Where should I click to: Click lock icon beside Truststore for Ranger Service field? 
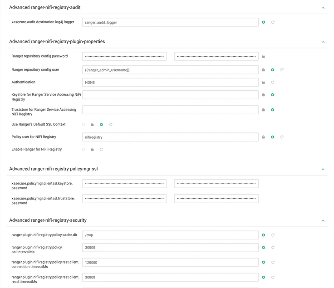(x=263, y=110)
